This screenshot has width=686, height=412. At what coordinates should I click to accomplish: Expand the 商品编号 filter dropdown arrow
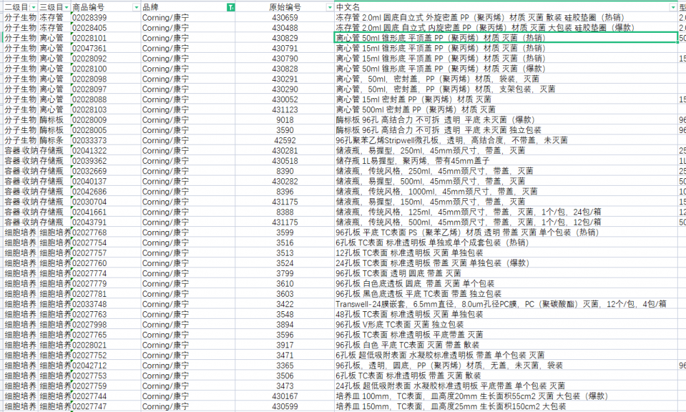[x=136, y=8]
